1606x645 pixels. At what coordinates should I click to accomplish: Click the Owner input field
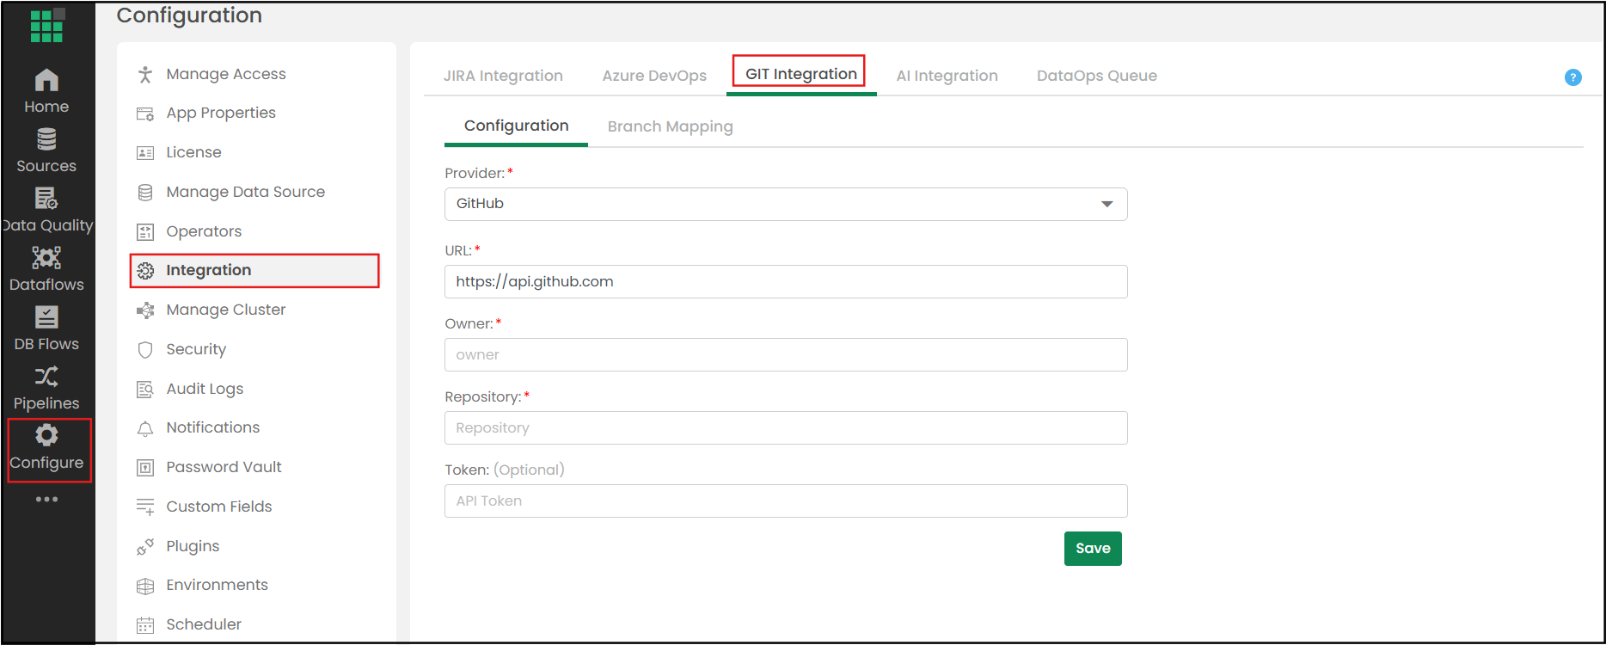tap(786, 354)
